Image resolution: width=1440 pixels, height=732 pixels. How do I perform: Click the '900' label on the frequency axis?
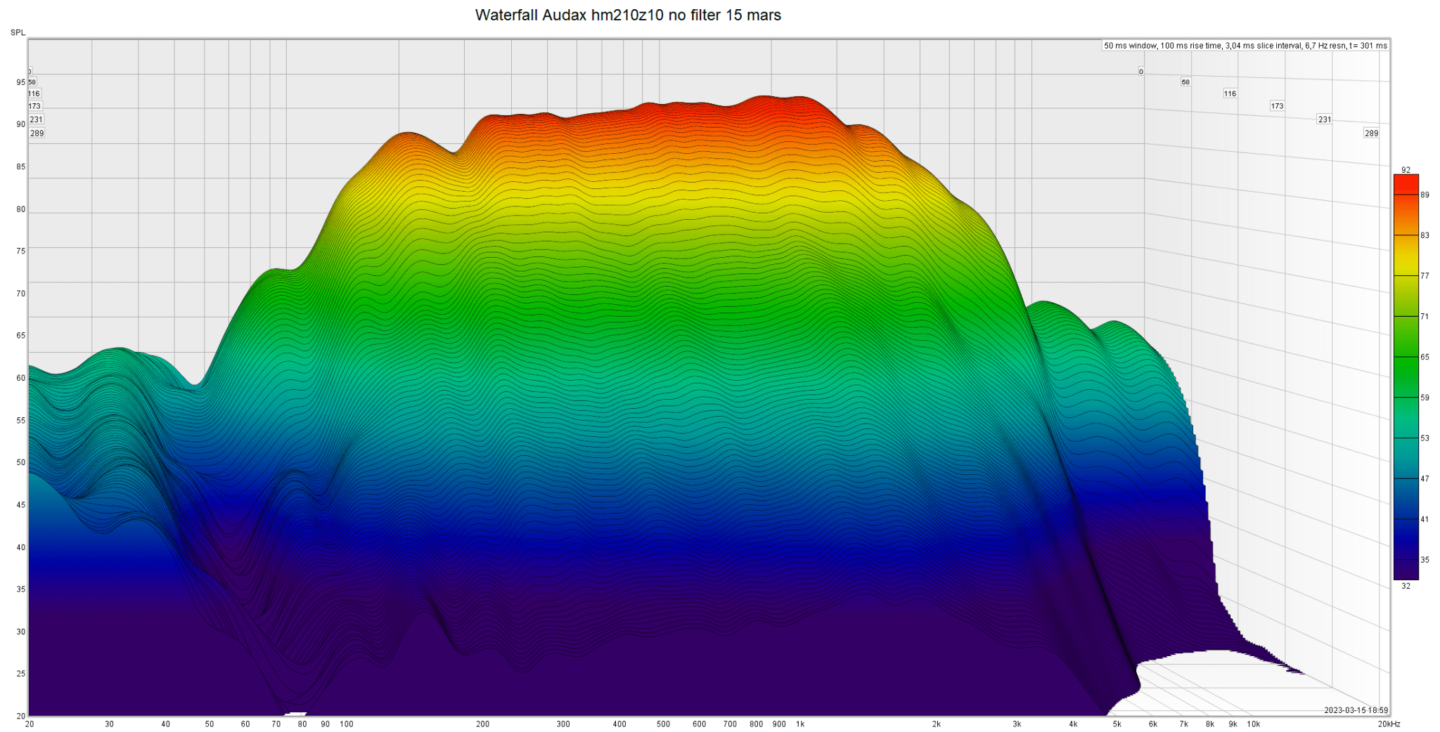[779, 724]
